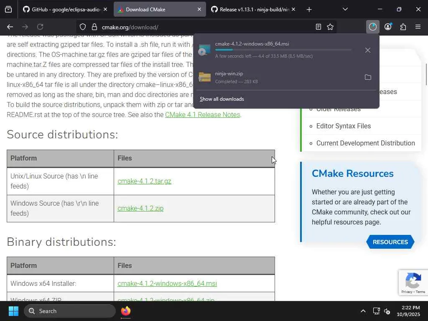Click Firefox icon in taskbar
This screenshot has height=321, width=428.
[125, 311]
